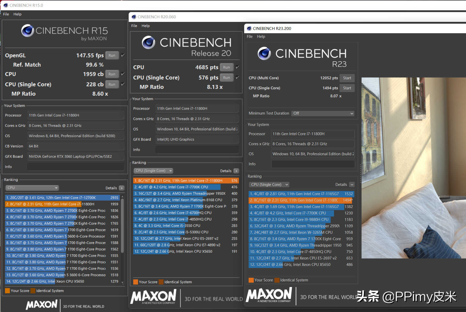Image resolution: width=466 pixels, height=312 pixels.
Task: Select R20 ranking row Core i5-5300U
Action: pos(186,232)
